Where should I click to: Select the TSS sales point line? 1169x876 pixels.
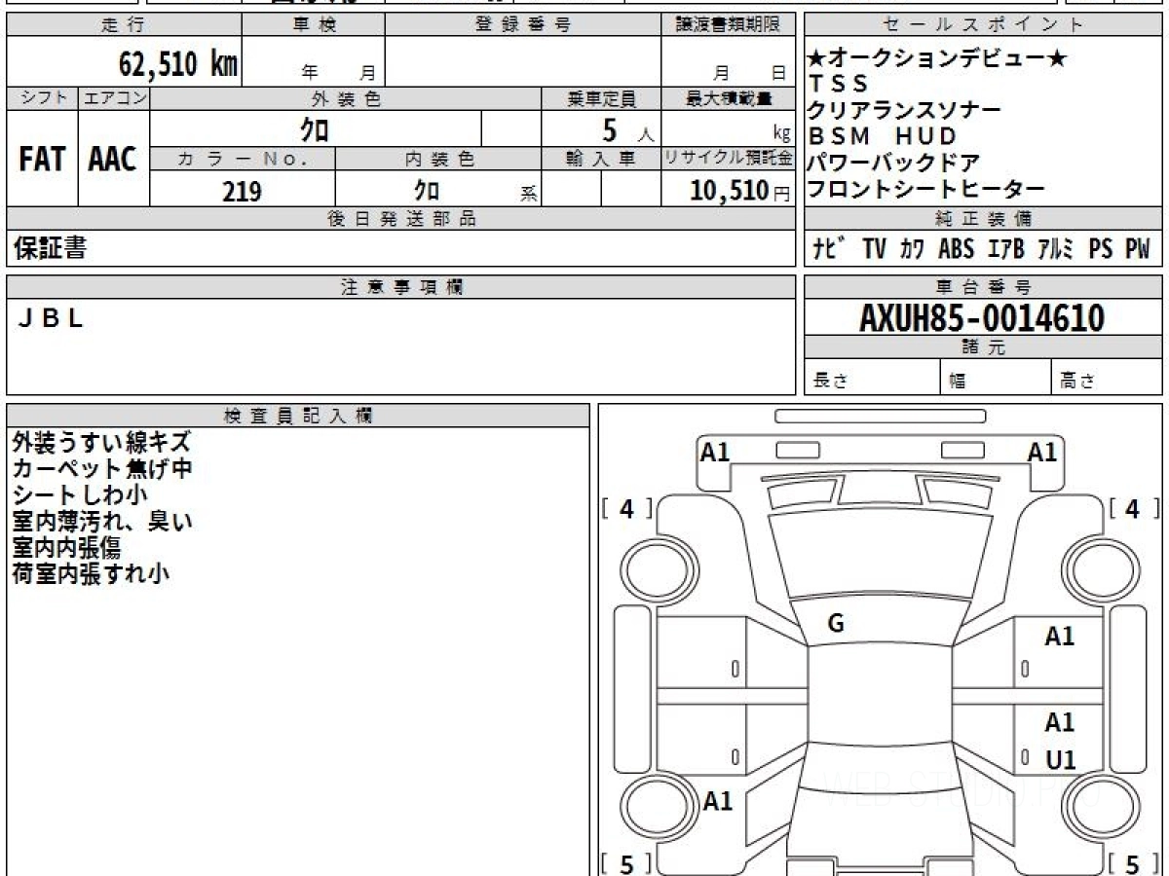838,85
